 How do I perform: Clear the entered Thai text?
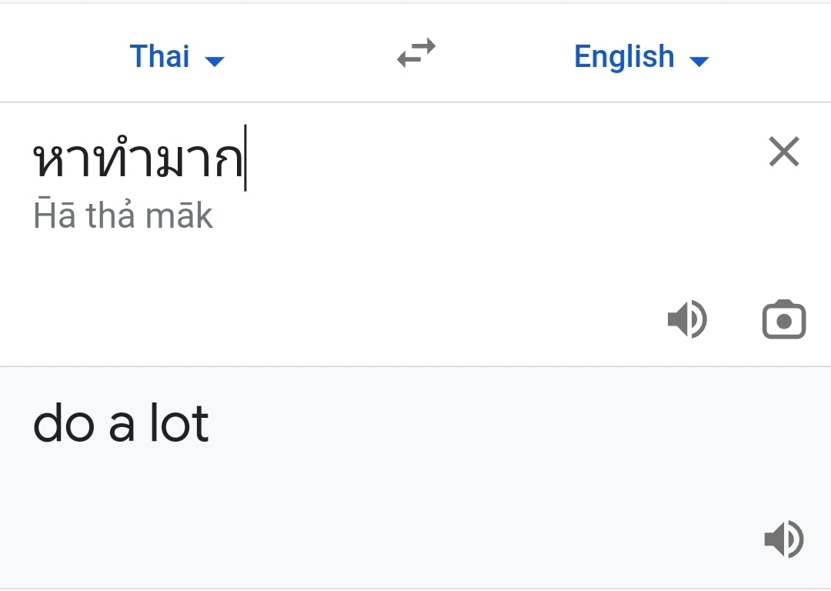pos(784,152)
